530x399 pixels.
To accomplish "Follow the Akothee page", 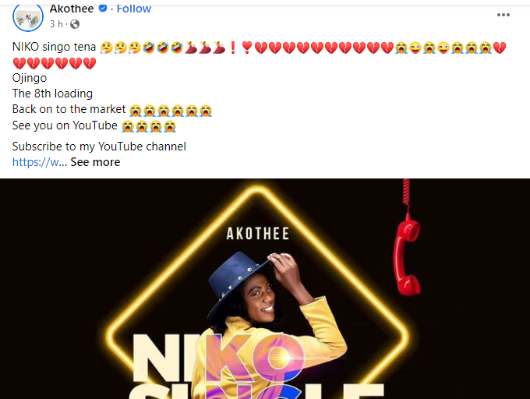I will click(134, 9).
